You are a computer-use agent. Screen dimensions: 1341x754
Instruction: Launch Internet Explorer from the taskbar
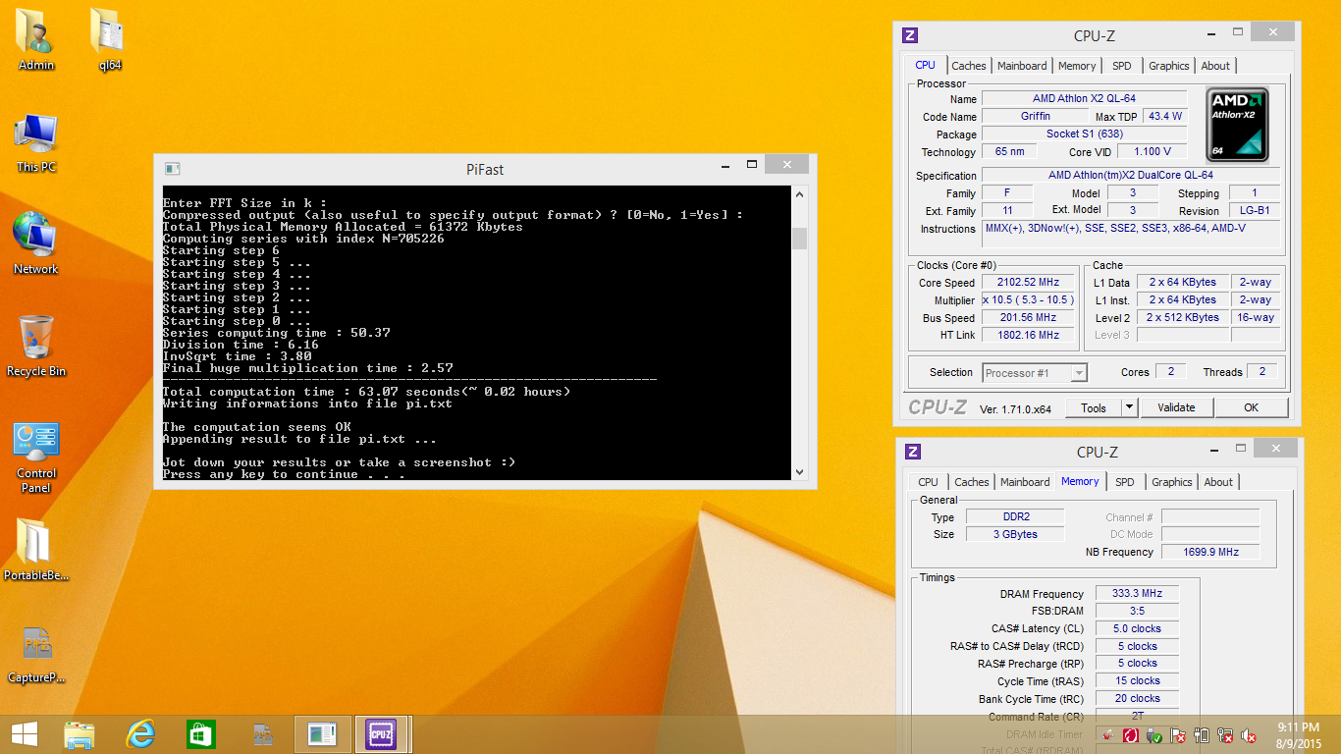coord(140,734)
